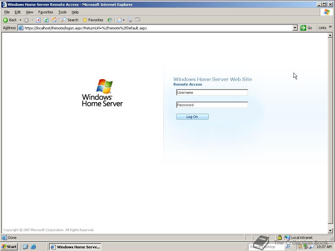Expand the address bar dropdown arrow
Screen dimensions: 335x251
(295, 28)
